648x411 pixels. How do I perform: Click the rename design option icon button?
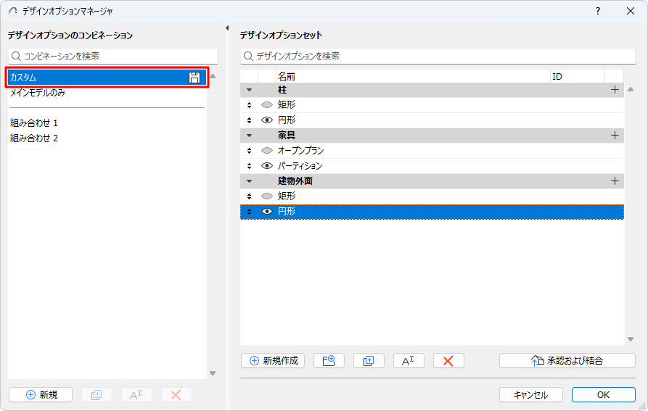409,361
